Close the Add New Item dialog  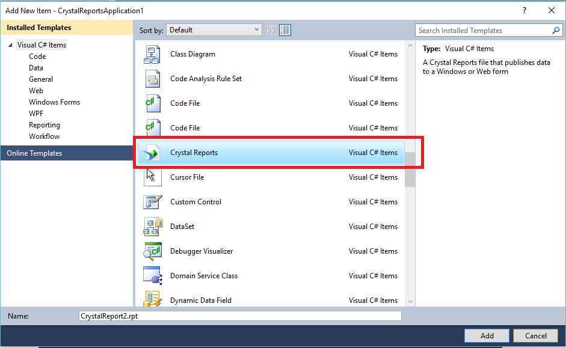tap(552, 10)
